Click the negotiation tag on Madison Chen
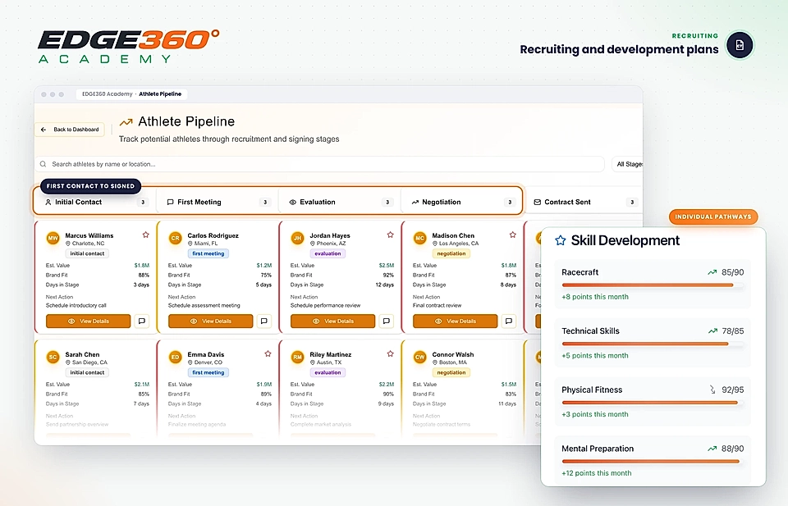 click(451, 253)
